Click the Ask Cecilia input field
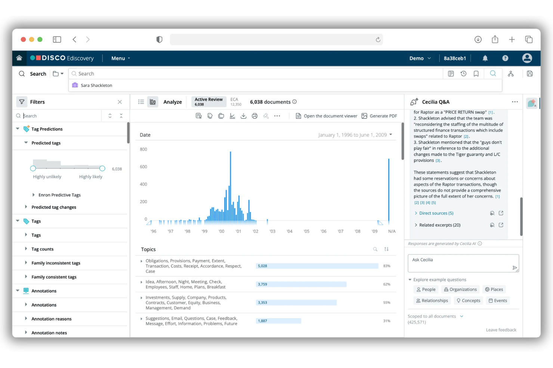This screenshot has height=368, width=553. point(463,263)
